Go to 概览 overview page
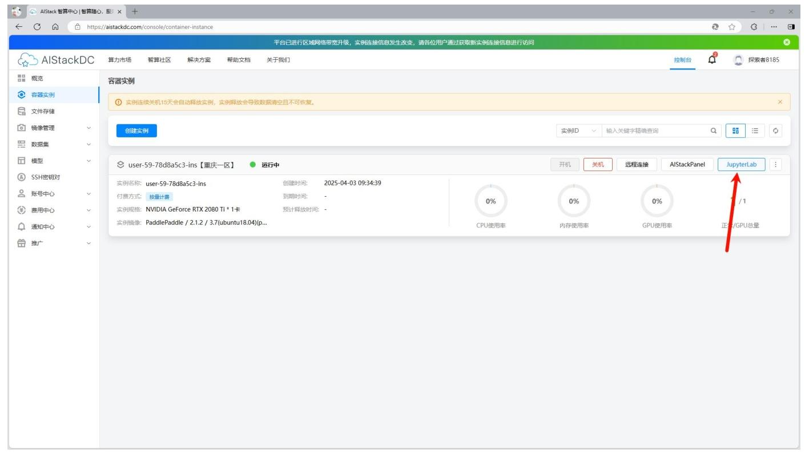The height and width of the screenshot is (456, 805). [x=38, y=78]
